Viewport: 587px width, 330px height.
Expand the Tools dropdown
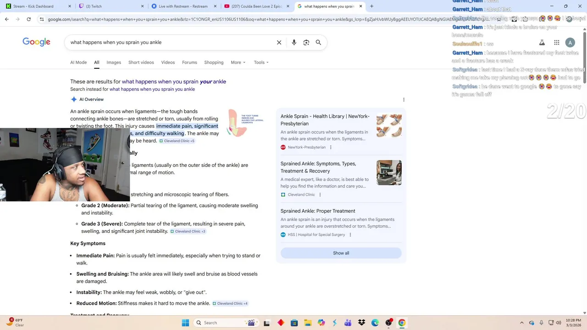pyautogui.click(x=261, y=62)
